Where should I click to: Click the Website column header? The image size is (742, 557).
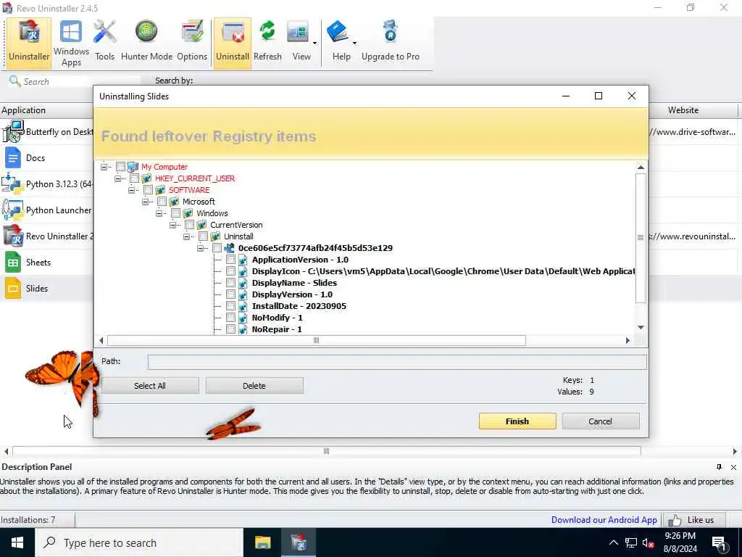[683, 110]
